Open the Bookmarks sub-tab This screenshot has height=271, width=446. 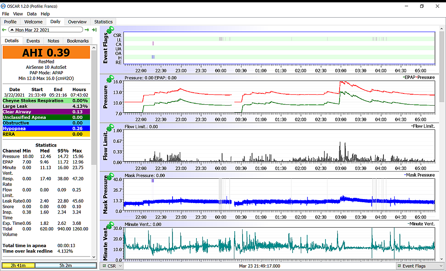77,41
